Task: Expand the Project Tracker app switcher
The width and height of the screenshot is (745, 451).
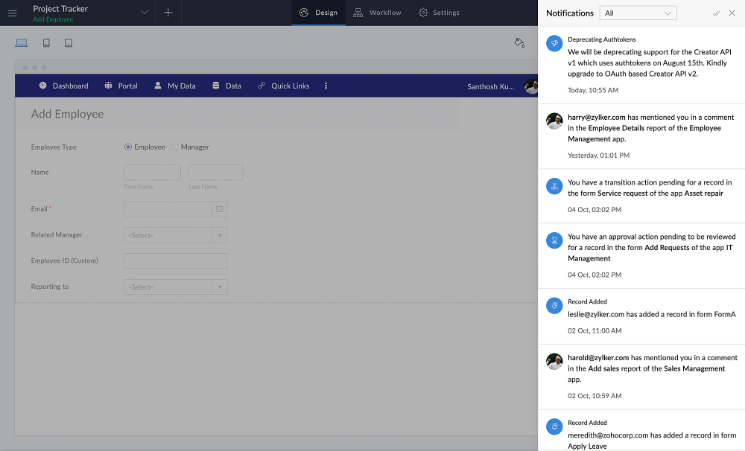Action: 145,13
